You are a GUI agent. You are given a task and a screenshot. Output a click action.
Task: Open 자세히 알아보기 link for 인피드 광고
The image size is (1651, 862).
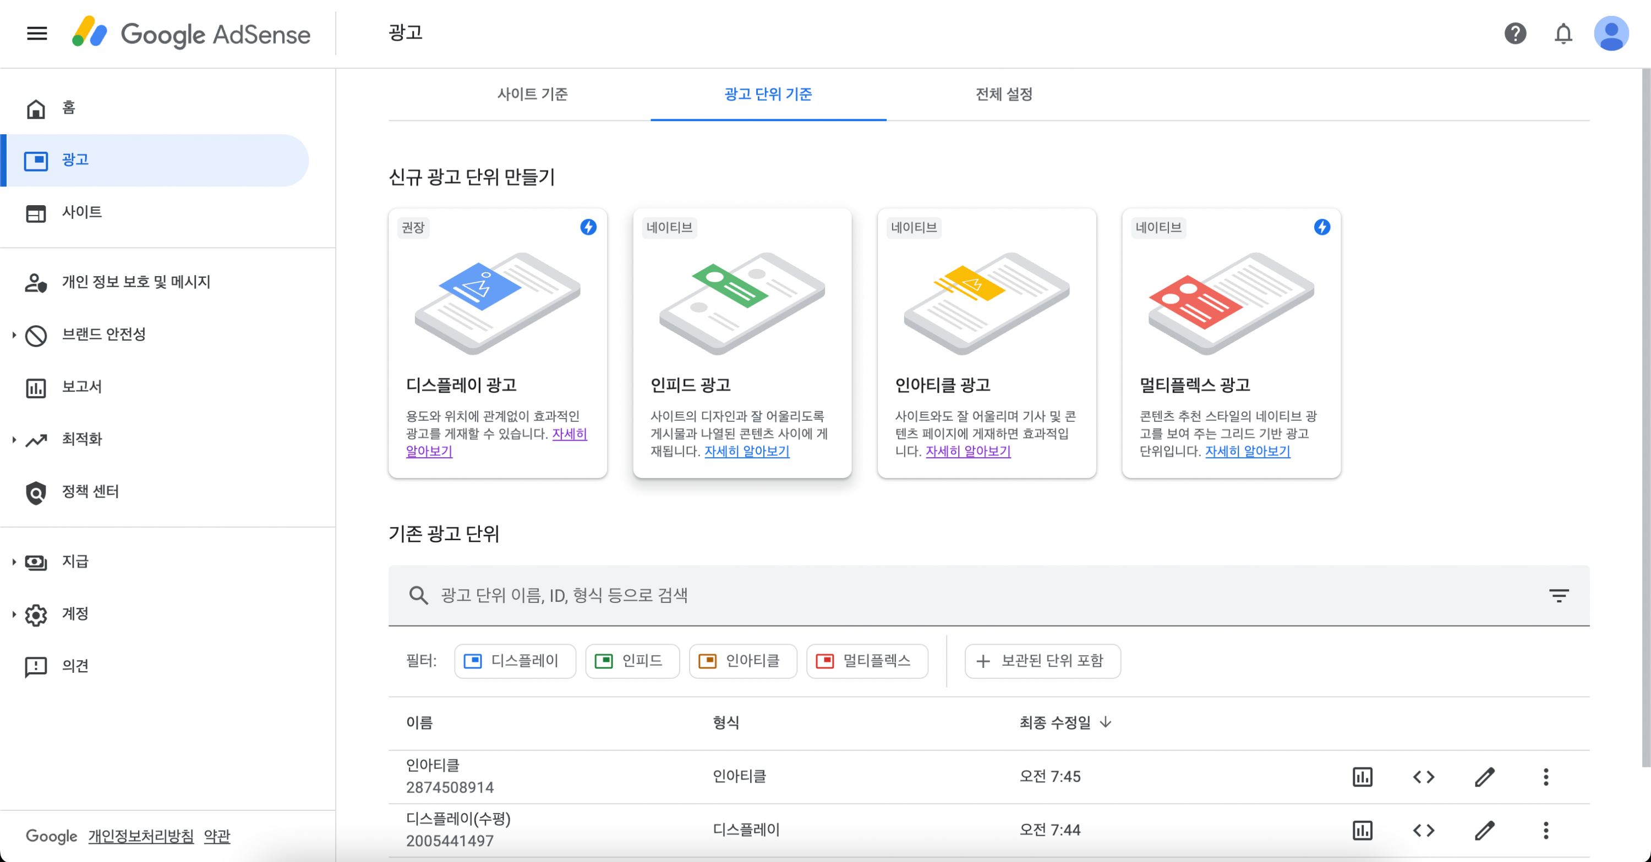[x=746, y=452]
